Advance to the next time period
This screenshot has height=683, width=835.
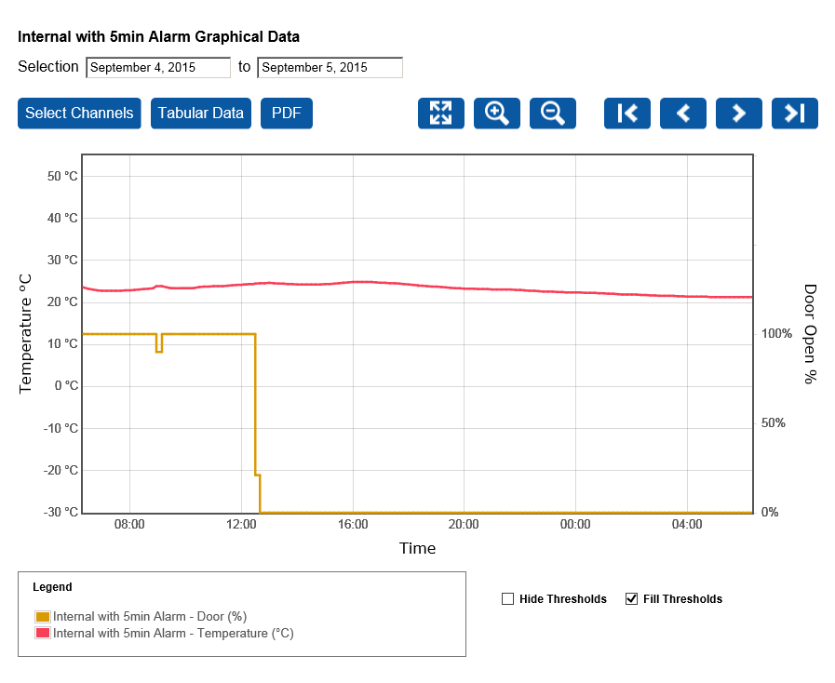(738, 113)
